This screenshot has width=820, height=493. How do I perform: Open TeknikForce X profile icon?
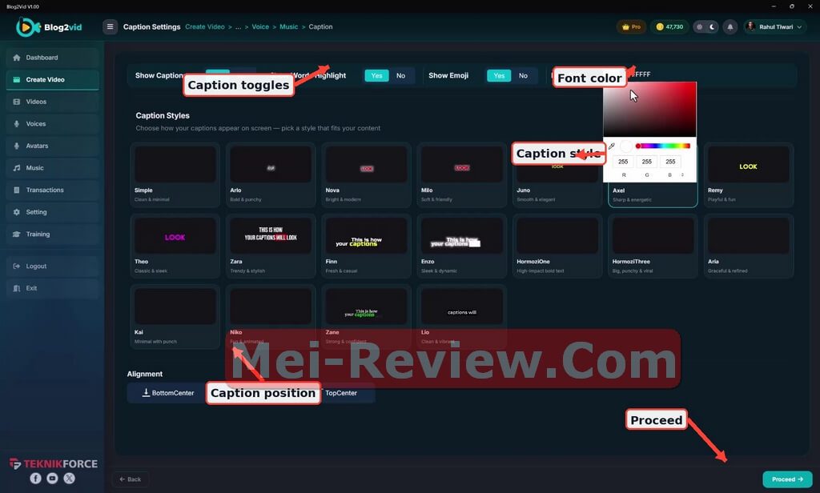(69, 478)
